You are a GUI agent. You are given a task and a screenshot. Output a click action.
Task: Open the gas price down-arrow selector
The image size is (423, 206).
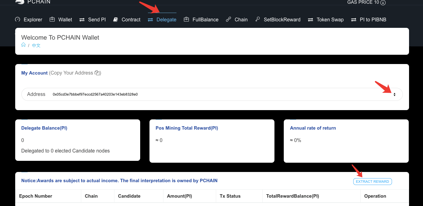pos(383,2)
